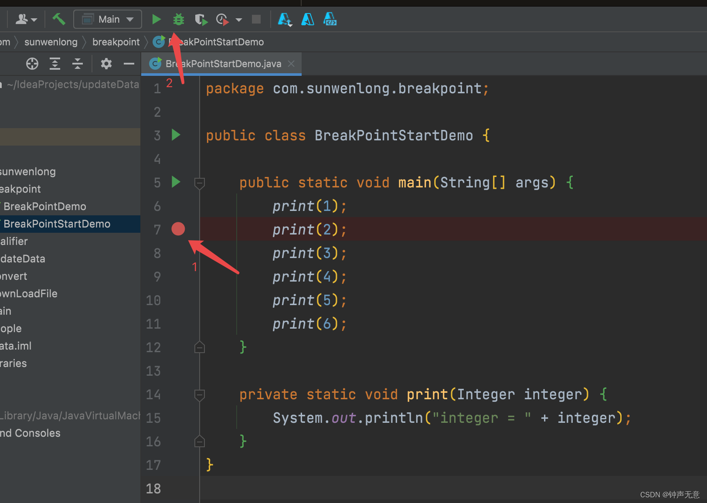Select the sunwenlong package in tree
707x503 pixels.
(70, 171)
